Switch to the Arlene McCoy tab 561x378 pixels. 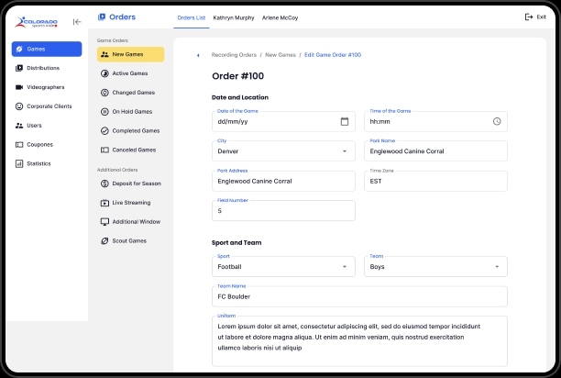(280, 17)
